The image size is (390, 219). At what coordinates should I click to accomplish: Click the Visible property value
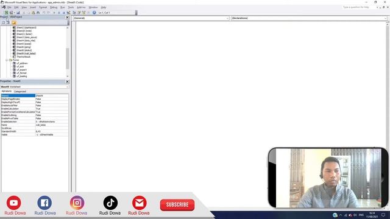(x=52, y=134)
